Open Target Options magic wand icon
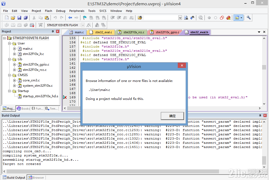 pyautogui.click(x=89, y=25)
